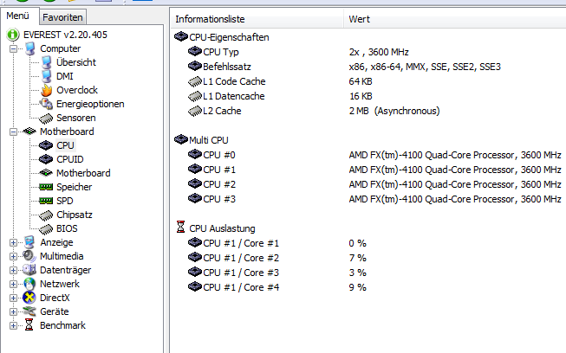
Task: Select the L2 Cache row
Action: 368,111
